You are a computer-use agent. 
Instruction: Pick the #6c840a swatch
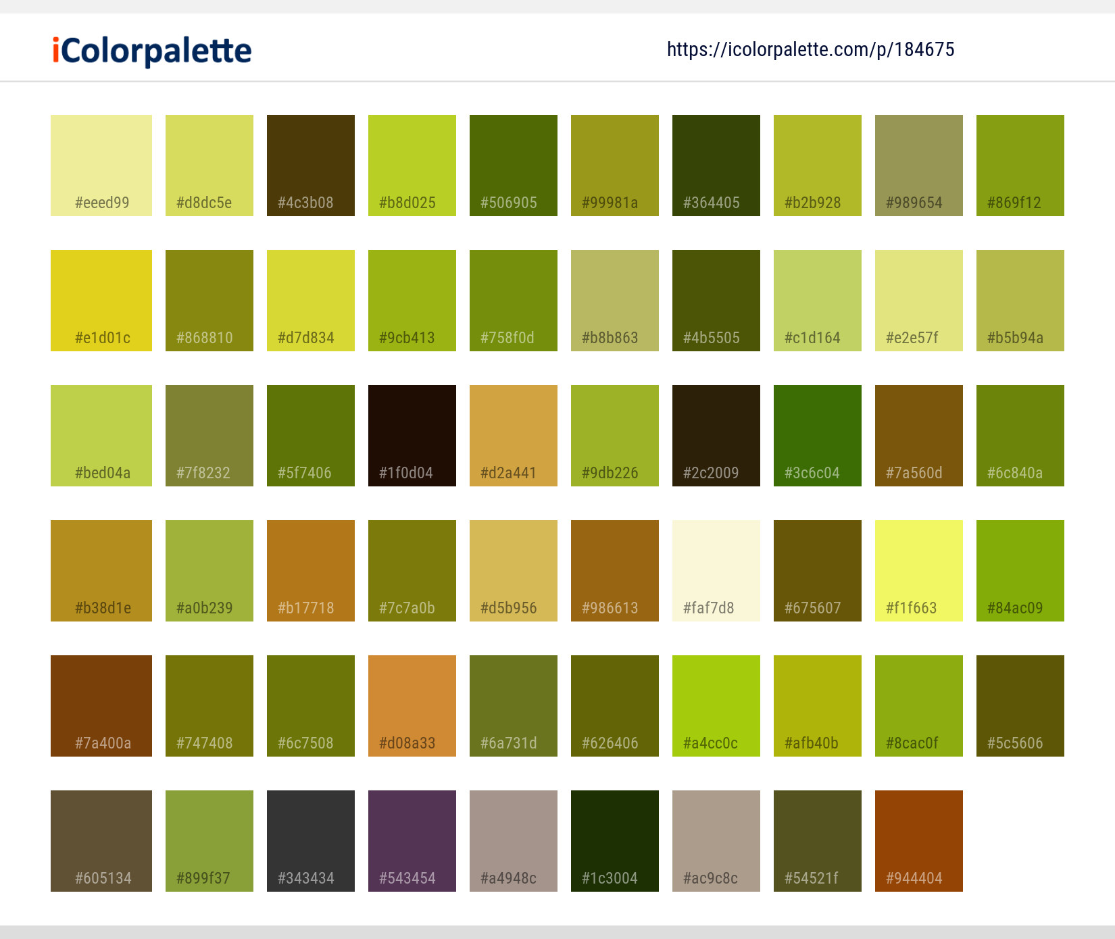(x=1020, y=436)
